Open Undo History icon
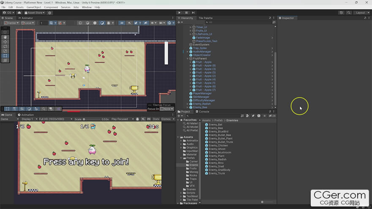The width and height of the screenshot is (372, 209). coord(341,13)
